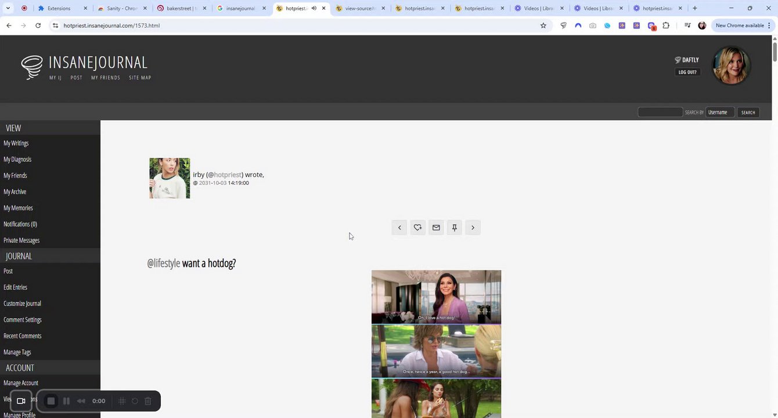This screenshot has height=418, width=778.
Task: Open My Archive in sidebar
Action: 15,192
